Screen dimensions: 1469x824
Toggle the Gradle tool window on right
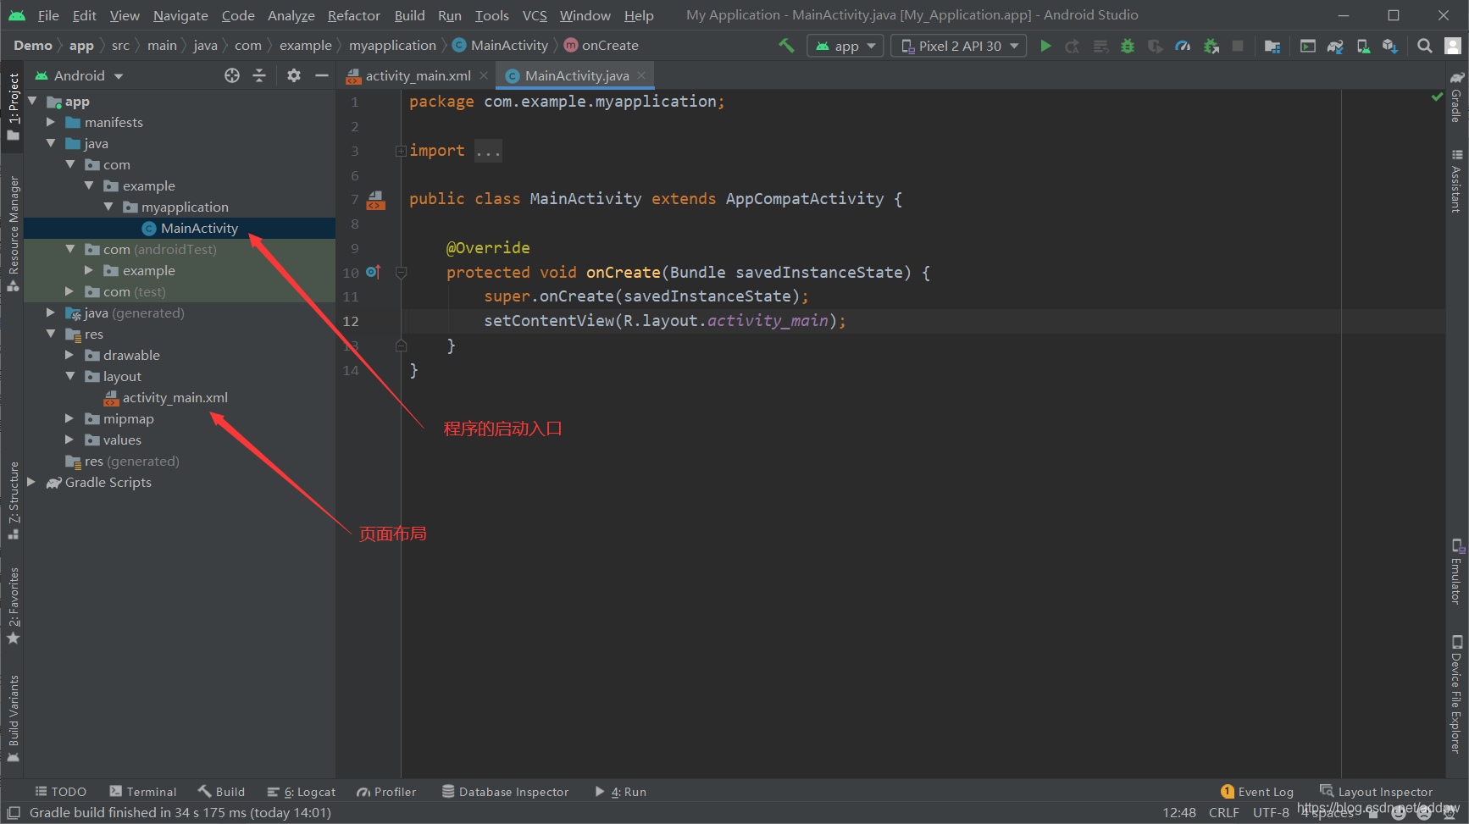click(1456, 97)
